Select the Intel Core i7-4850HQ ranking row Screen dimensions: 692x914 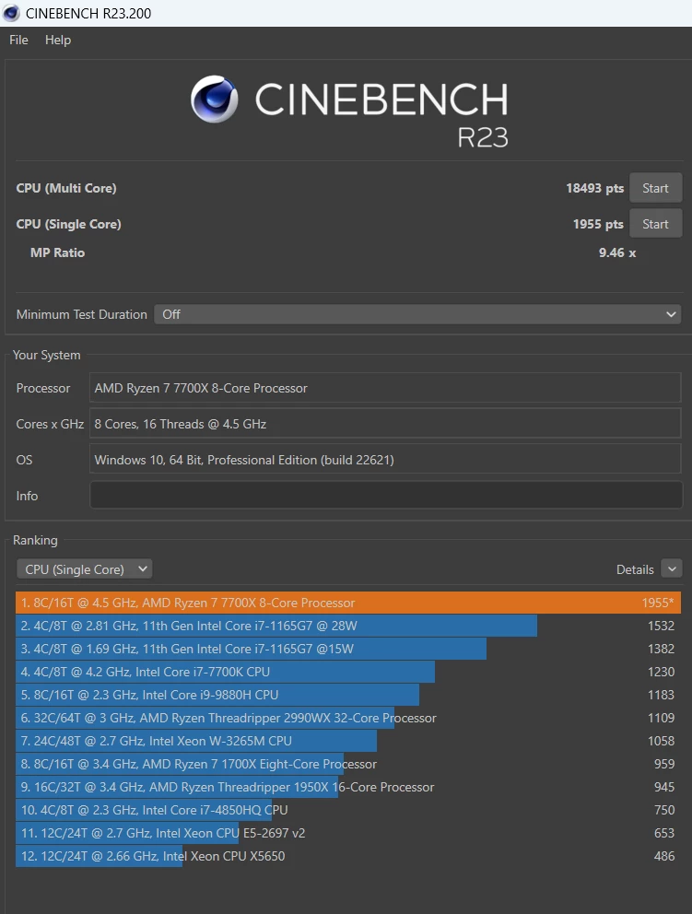click(348, 810)
